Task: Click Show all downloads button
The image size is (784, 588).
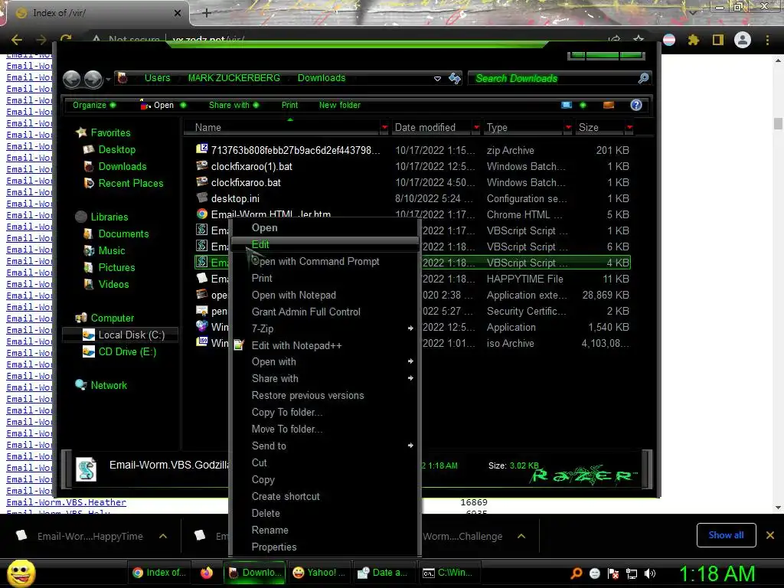Action: pyautogui.click(x=726, y=535)
